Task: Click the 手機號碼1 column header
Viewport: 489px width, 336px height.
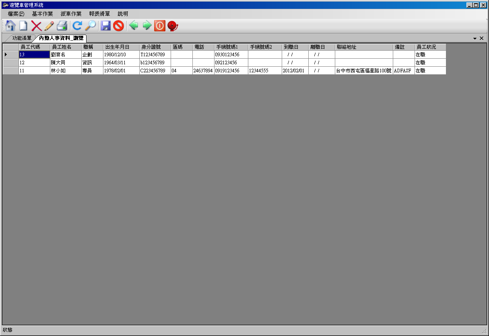Action: coord(231,47)
